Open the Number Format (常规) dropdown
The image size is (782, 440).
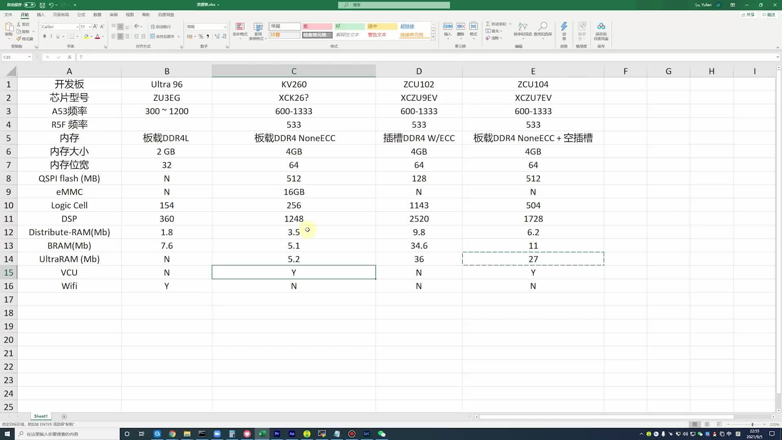click(x=225, y=27)
